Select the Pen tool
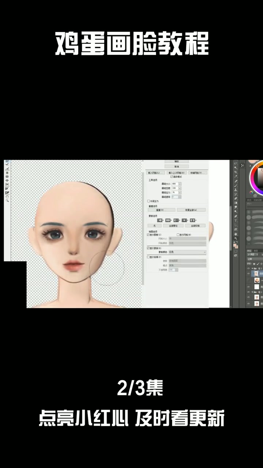 click(236, 216)
